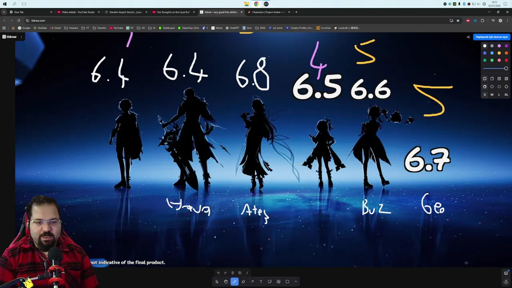The width and height of the screenshot is (512, 288).
Task: Undo the last action
Action: (218, 273)
